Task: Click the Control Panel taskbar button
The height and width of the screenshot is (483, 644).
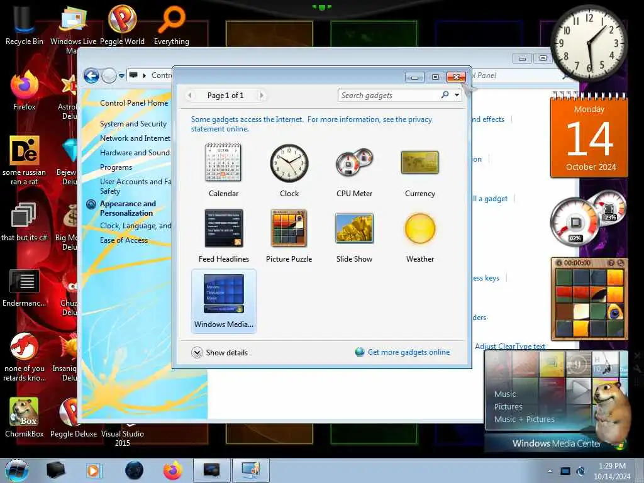Action: (x=251, y=470)
